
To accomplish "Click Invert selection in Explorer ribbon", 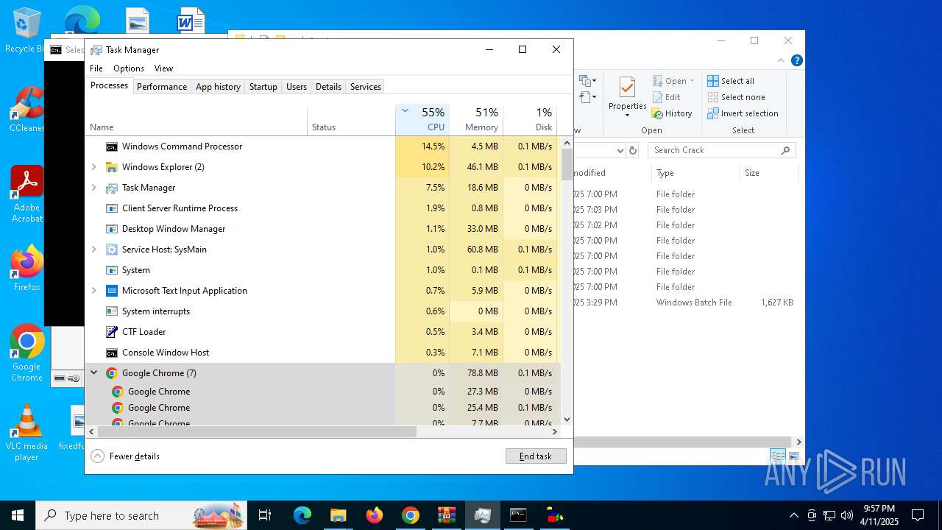I will pos(743,113).
